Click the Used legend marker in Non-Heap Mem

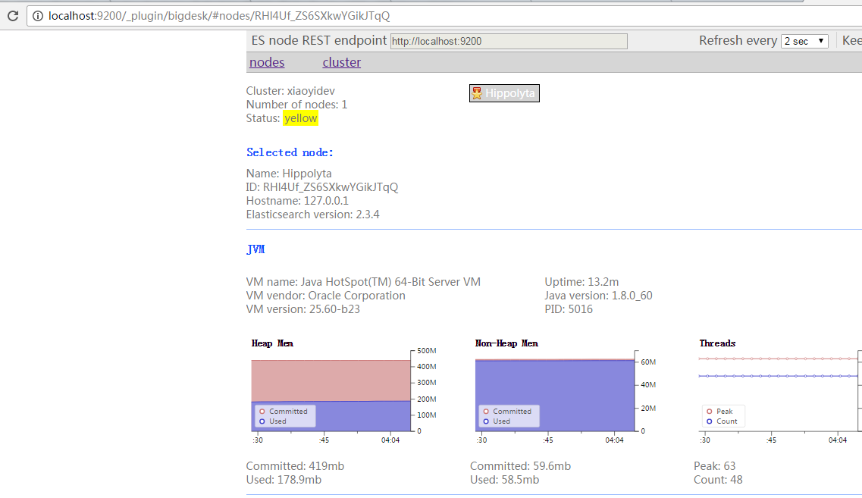486,421
